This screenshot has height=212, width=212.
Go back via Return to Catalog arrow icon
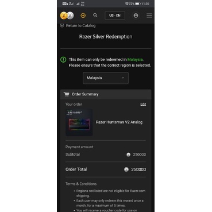point(62,25)
